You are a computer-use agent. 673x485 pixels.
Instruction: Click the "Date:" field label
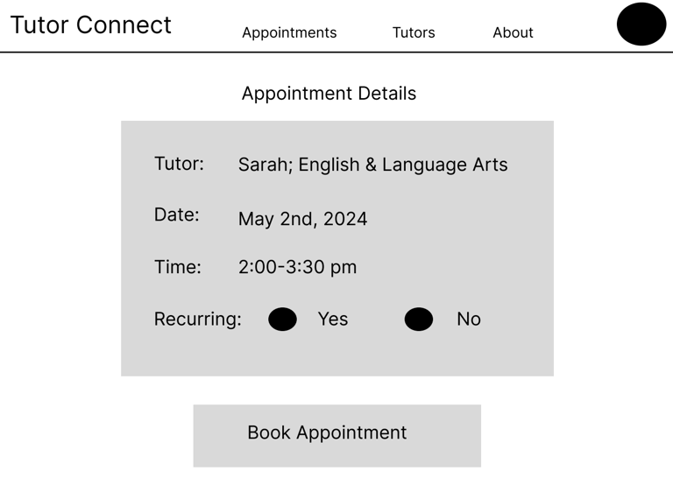click(x=177, y=215)
